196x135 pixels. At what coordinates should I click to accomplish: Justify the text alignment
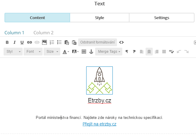(164, 52)
